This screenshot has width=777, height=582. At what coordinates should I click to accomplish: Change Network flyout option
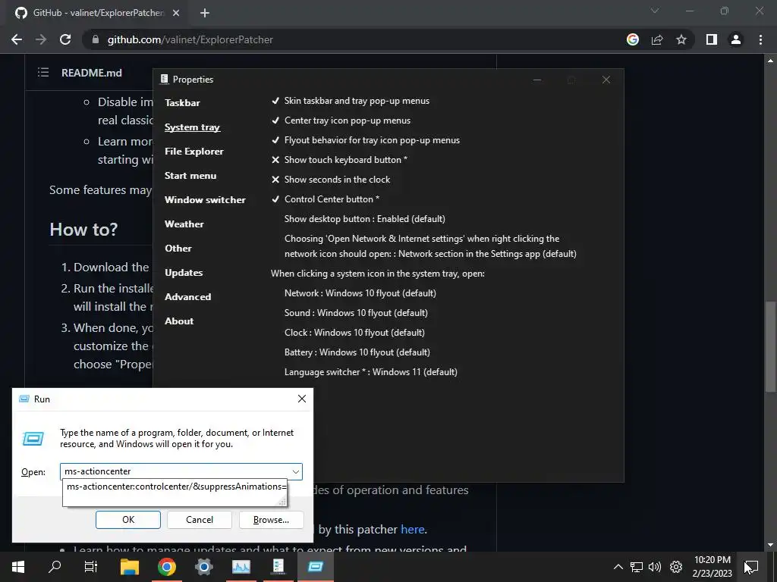(x=360, y=293)
